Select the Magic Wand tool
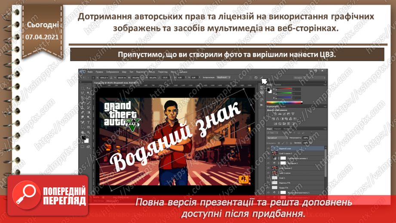Screen dimensions: 396x223 pyautogui.click(x=89, y=93)
